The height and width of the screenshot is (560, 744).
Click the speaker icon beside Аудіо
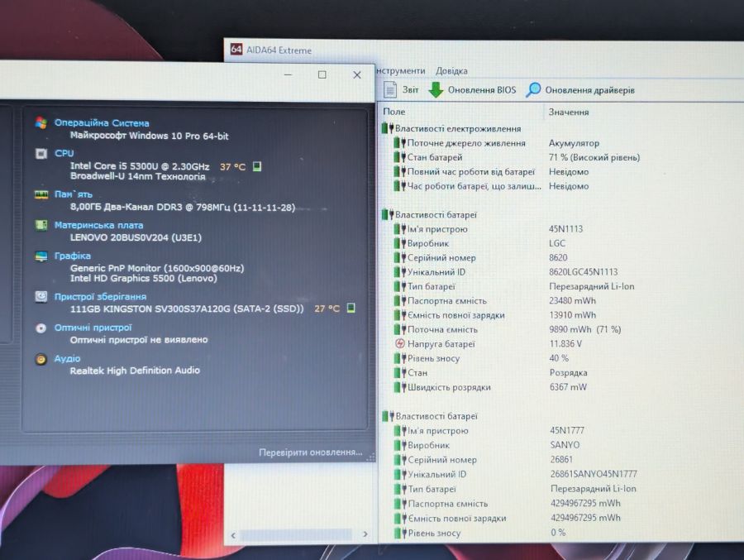click(41, 359)
